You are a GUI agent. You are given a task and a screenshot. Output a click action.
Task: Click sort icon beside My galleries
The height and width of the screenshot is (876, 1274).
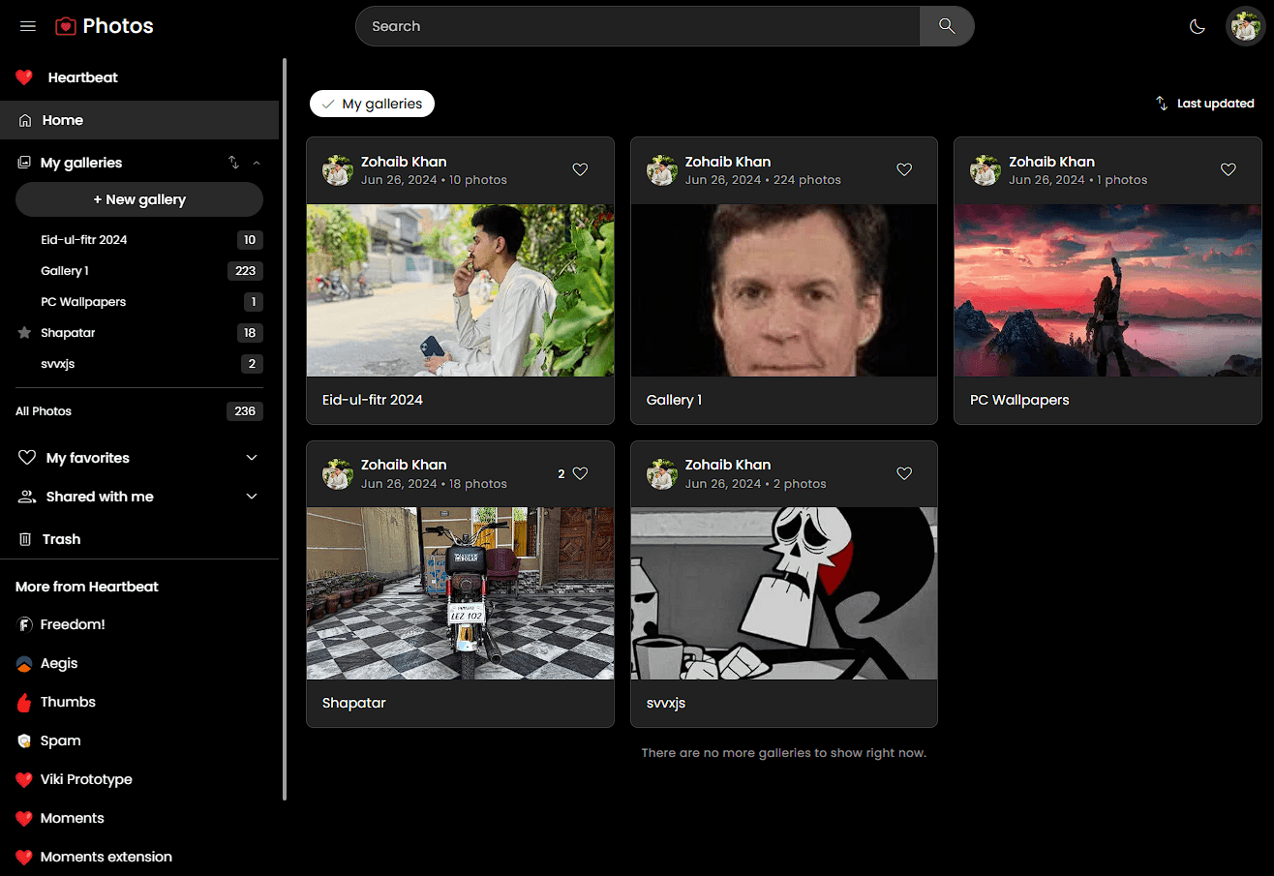click(x=233, y=163)
